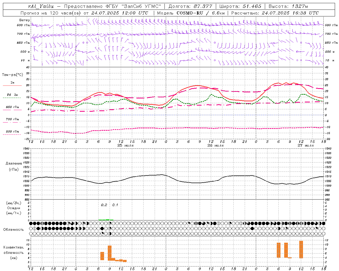Click the station name rAl_Yailu

[41, 6]
